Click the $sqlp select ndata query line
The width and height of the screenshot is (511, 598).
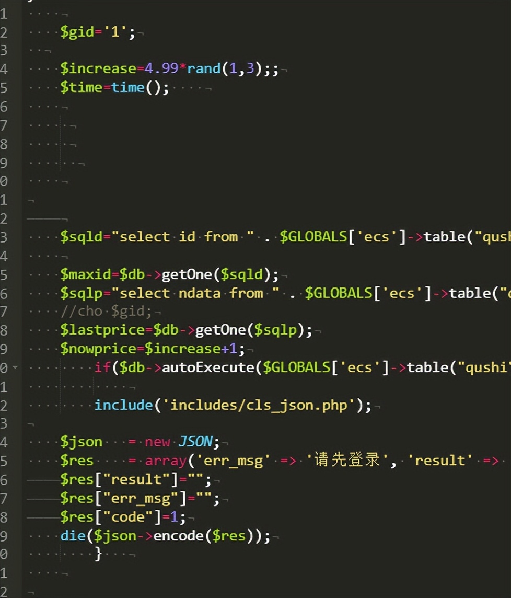click(286, 293)
